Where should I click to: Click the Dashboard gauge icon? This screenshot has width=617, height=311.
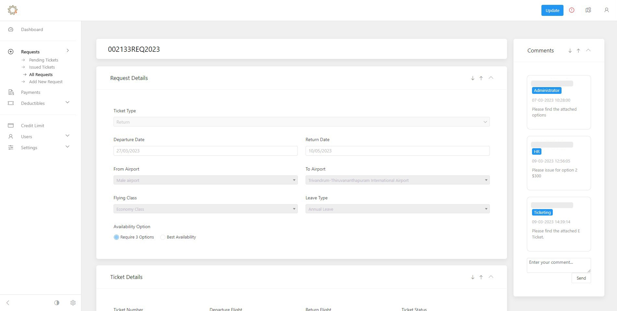point(11,29)
